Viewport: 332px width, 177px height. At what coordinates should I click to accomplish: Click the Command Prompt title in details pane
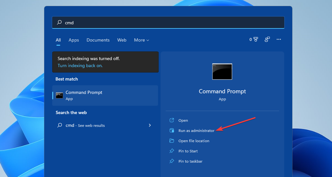click(222, 91)
